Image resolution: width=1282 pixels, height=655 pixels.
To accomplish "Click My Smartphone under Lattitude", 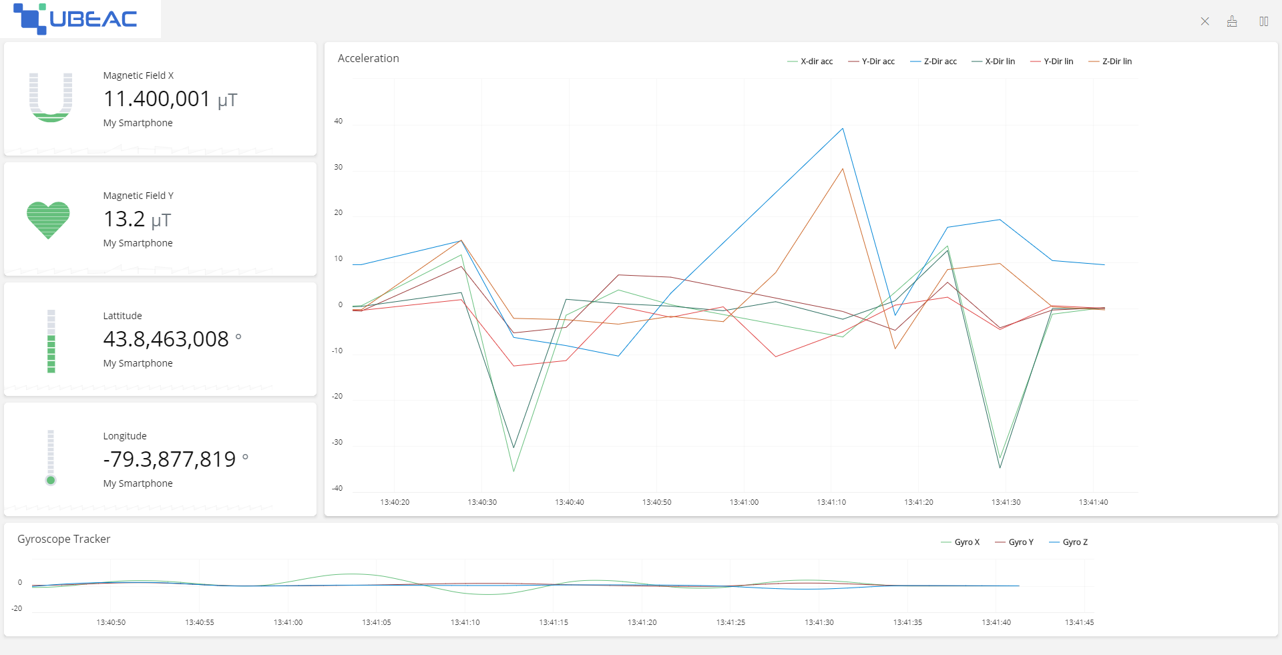I will tap(138, 363).
